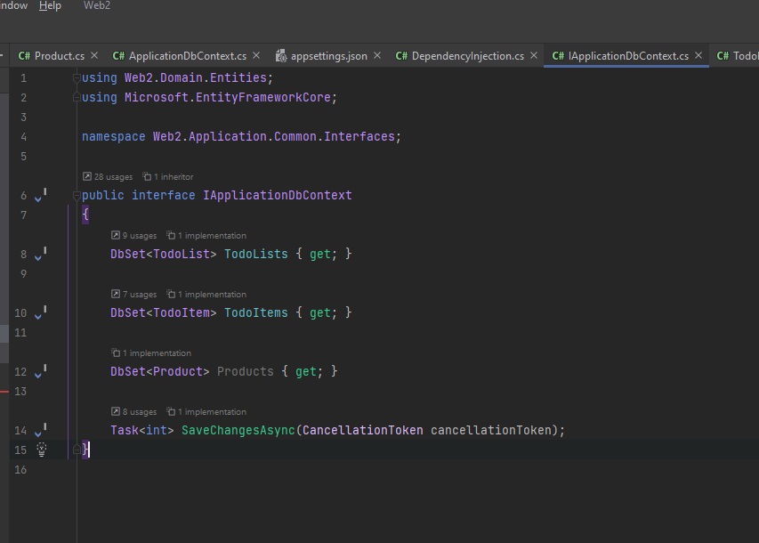Open the Help menu
Image resolution: width=759 pixels, height=543 pixels.
[50, 6]
